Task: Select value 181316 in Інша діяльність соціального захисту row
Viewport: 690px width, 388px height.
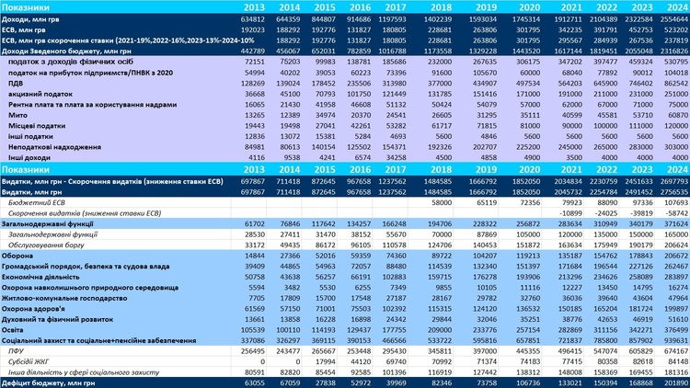Action: 675,372
